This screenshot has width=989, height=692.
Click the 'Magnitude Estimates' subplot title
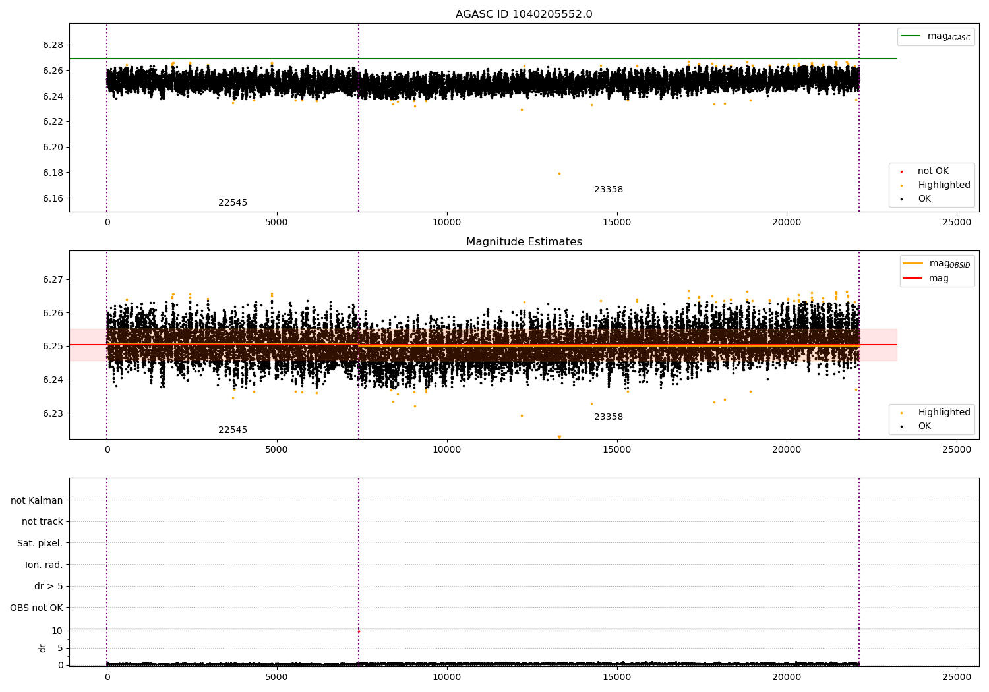[524, 242]
